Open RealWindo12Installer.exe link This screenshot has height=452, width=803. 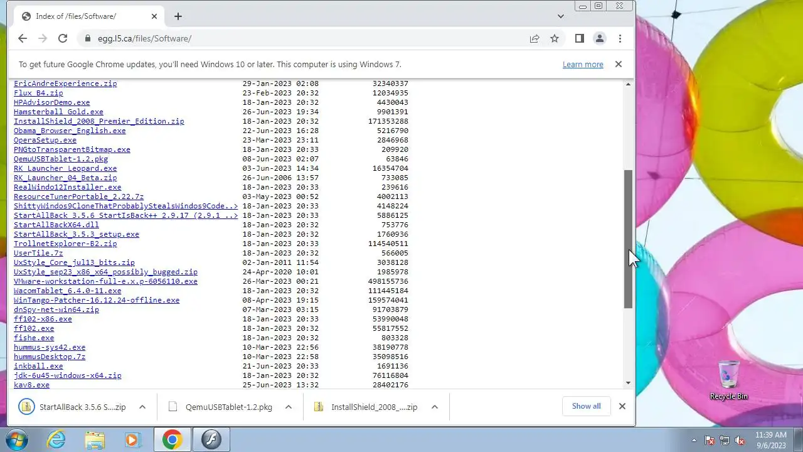click(x=68, y=187)
